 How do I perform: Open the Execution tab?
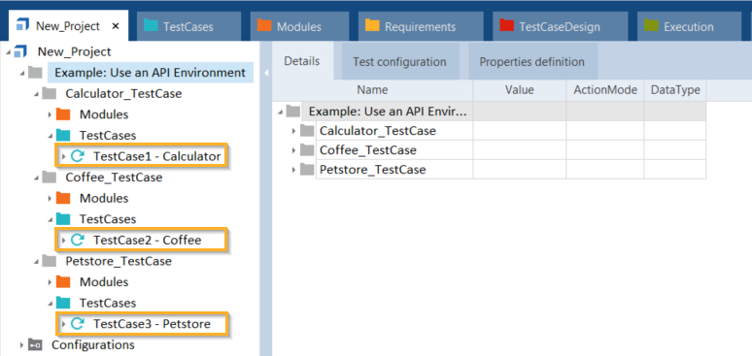pyautogui.click(x=689, y=27)
